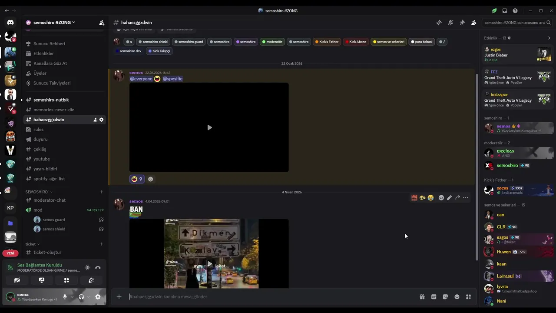
Task: Open the youtube channel
Action: (64, 159)
